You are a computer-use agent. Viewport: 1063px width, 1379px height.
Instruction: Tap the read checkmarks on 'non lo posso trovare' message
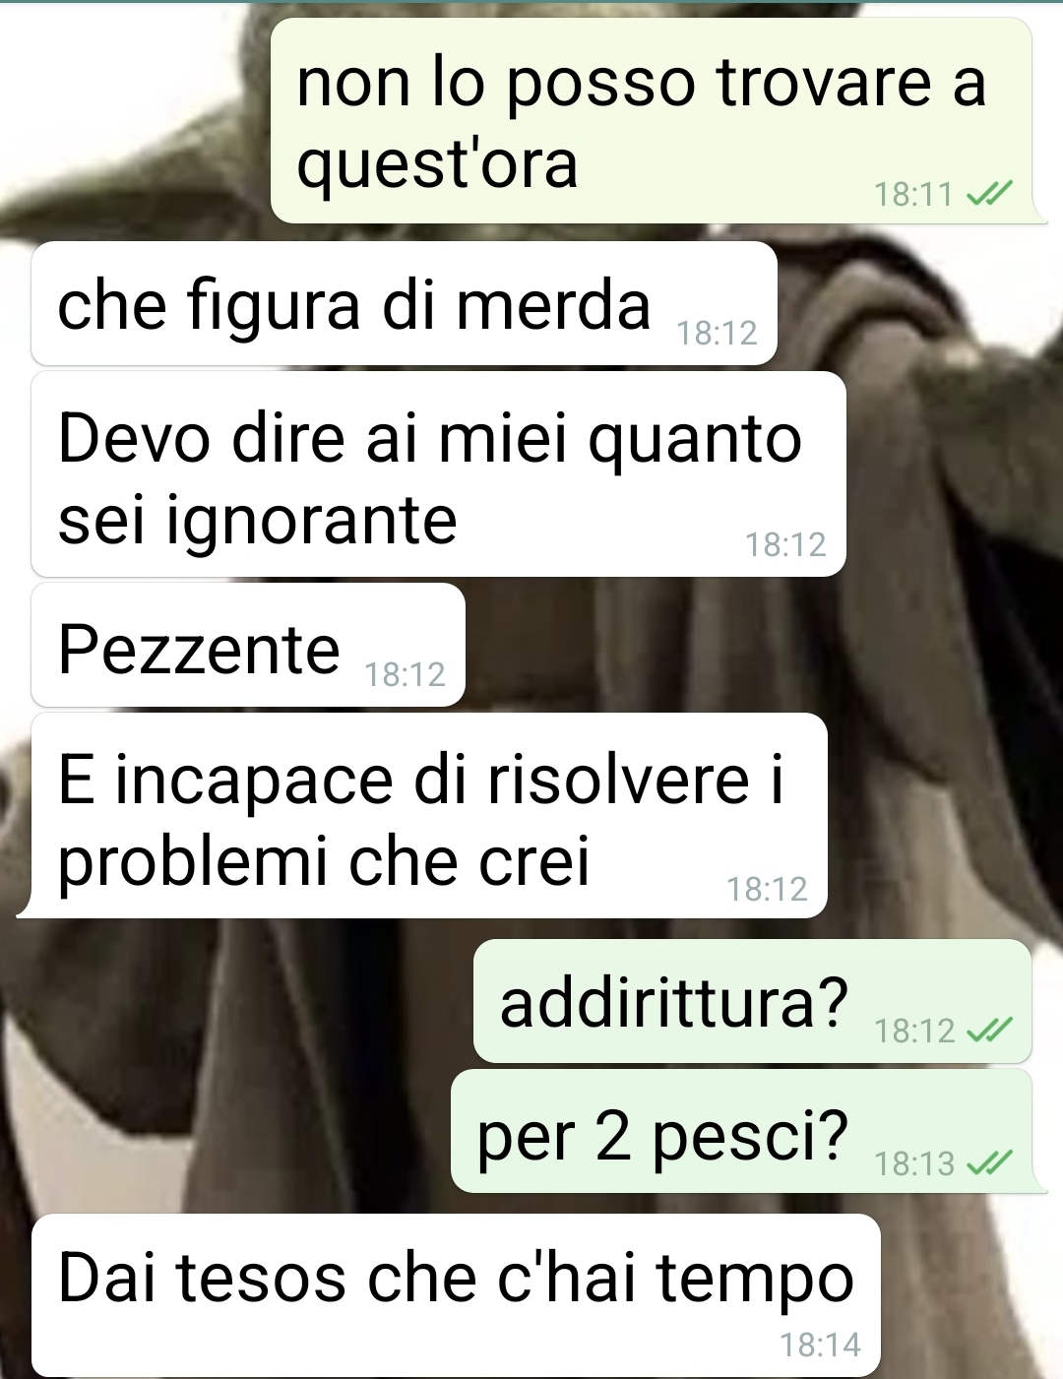pyautogui.click(x=989, y=195)
